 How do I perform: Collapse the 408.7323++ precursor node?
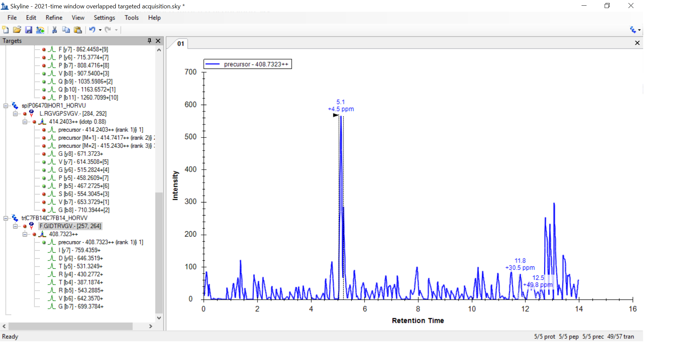point(25,234)
